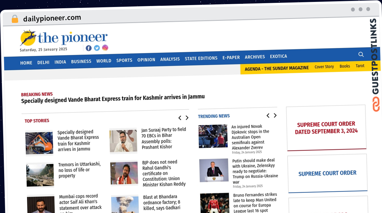Read Tremors in Uttarkashi story
This screenshot has height=213, width=382.
tap(80, 170)
